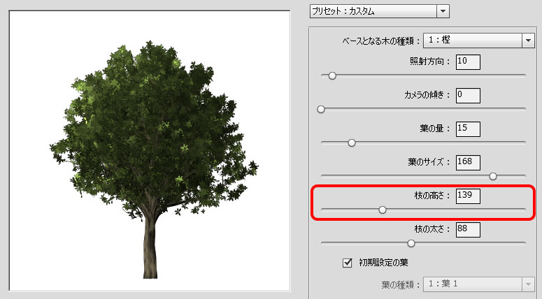Click the 照射方向 label text
The height and width of the screenshot is (299, 542).
pos(429,61)
